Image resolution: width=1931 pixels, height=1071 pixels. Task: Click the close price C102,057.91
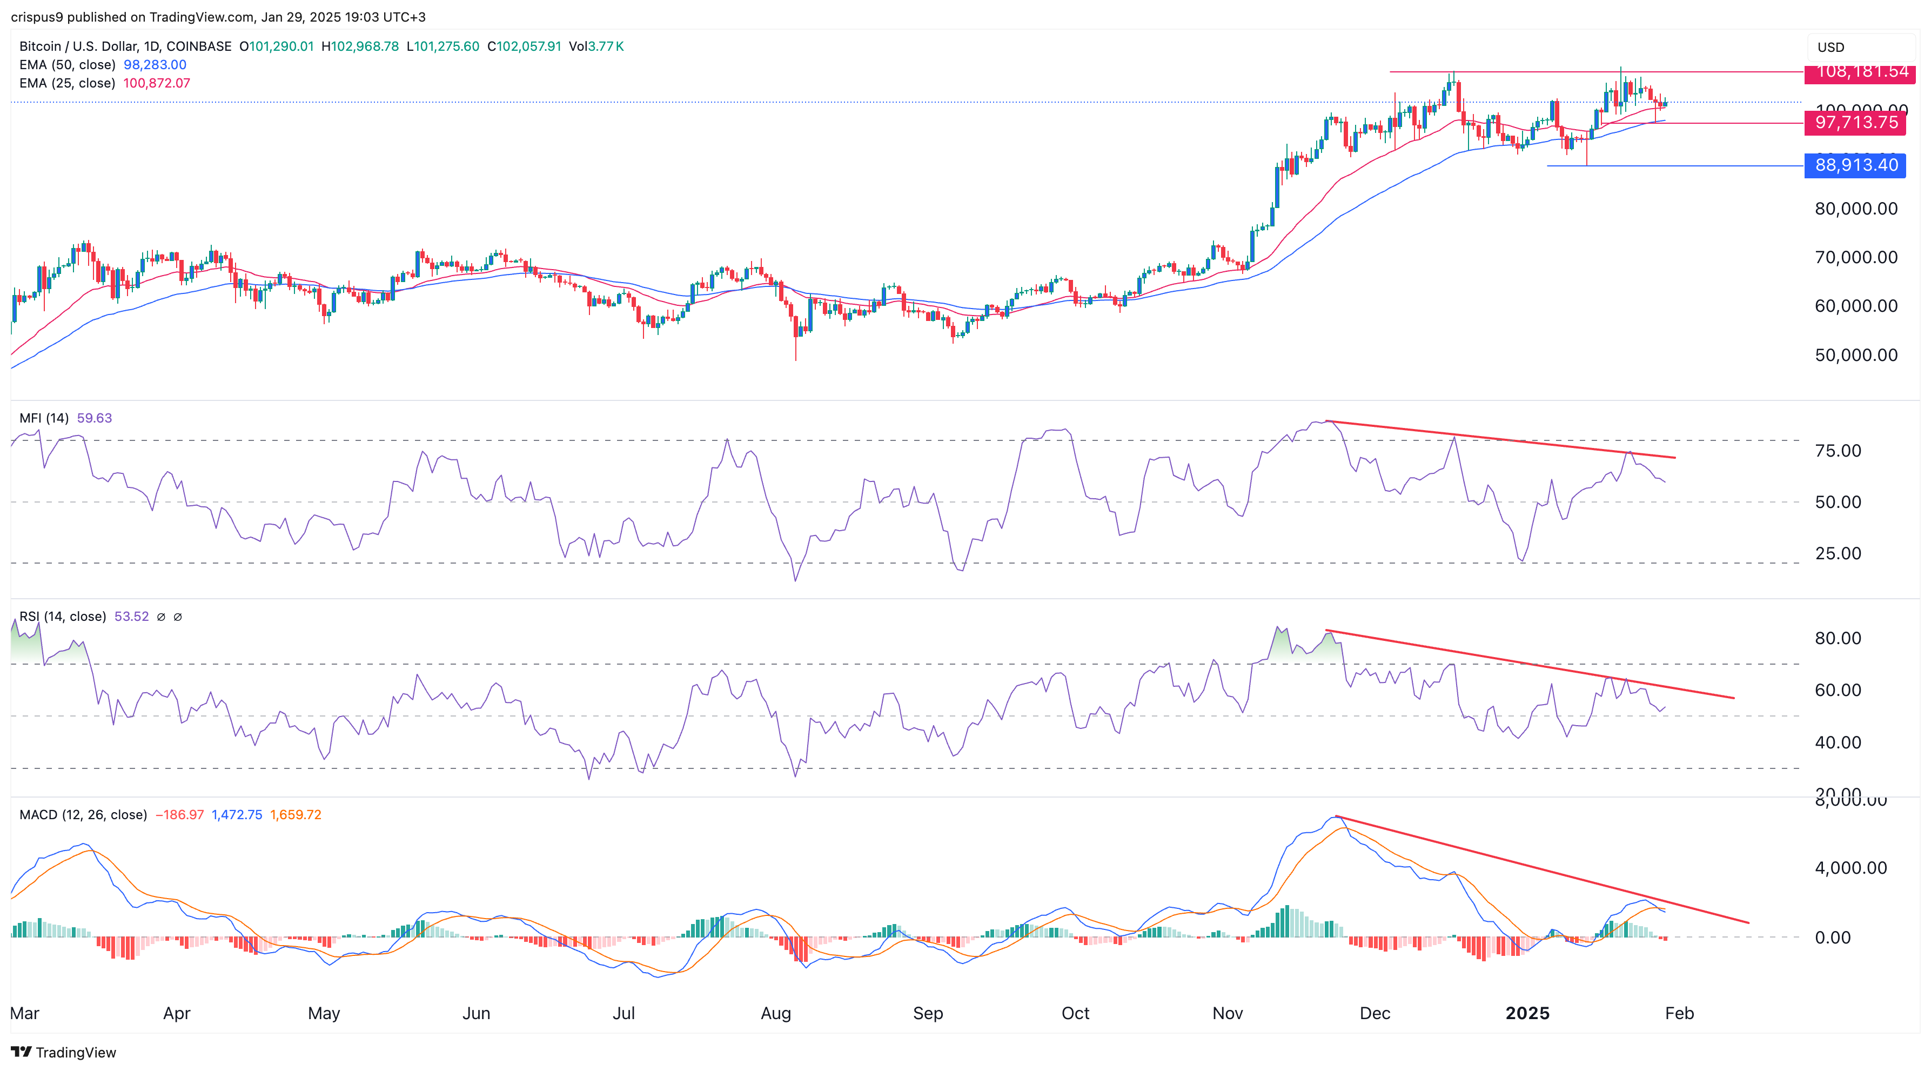tap(525, 46)
